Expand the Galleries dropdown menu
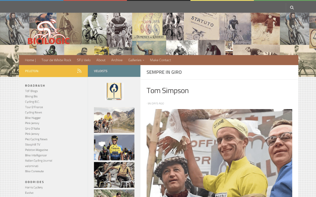Screen dimensions: 316x197 pyautogui.click(x=136, y=60)
